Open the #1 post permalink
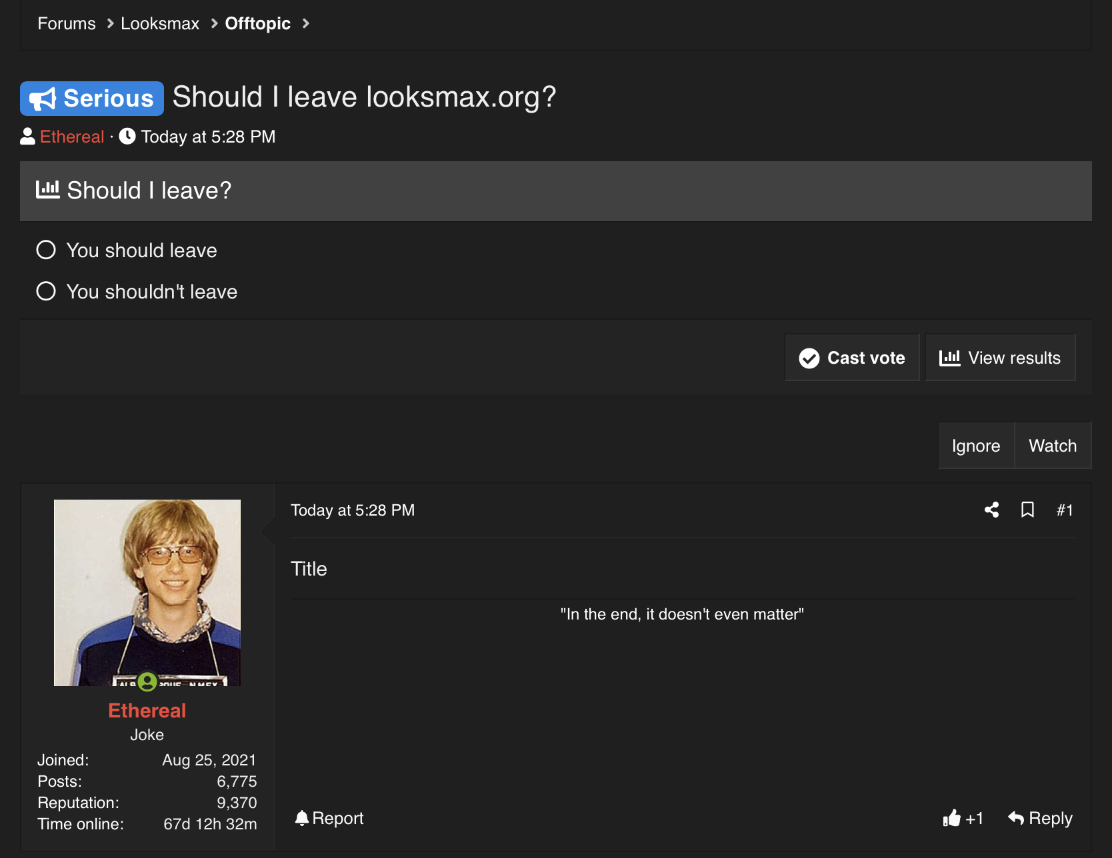Viewport: 1112px width, 858px height. tap(1065, 510)
